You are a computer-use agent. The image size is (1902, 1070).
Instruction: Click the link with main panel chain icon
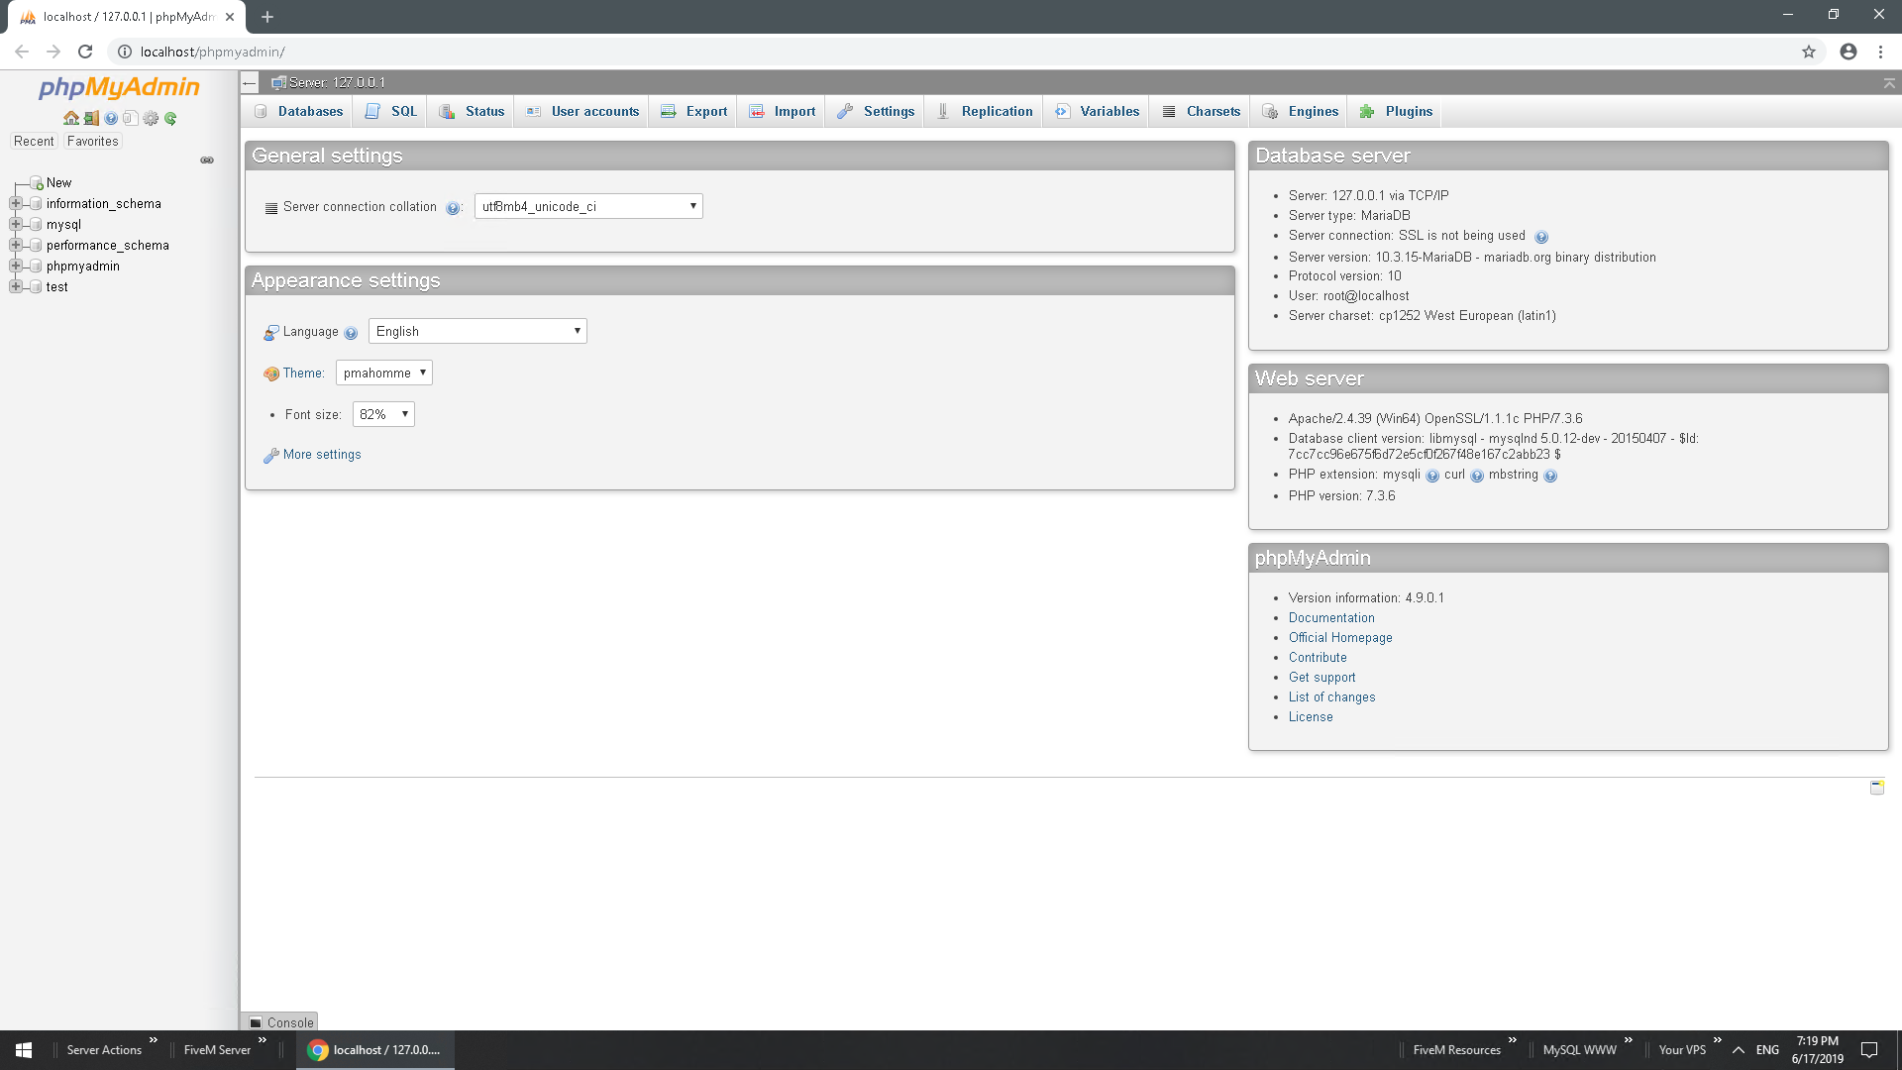(207, 160)
